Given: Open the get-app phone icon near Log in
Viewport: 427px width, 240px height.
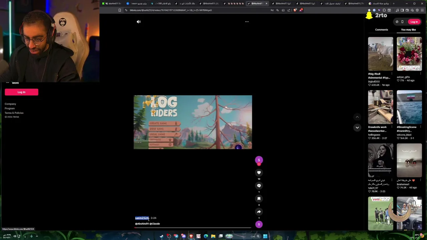Looking at the screenshot, I should (402, 22).
